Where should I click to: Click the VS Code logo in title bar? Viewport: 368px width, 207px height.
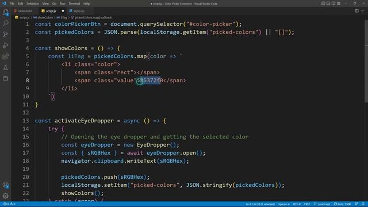pyautogui.click(x=4, y=3)
